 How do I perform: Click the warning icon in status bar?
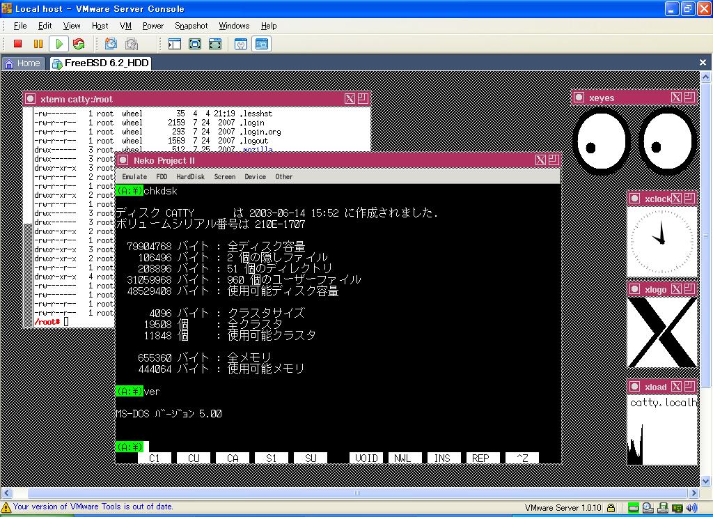tap(6, 507)
